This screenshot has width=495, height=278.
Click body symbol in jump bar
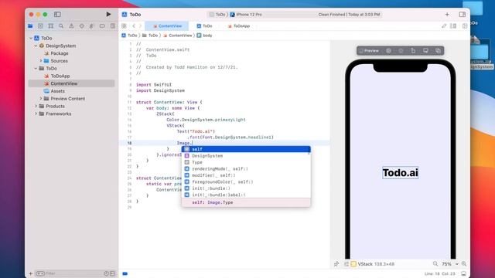(204, 36)
